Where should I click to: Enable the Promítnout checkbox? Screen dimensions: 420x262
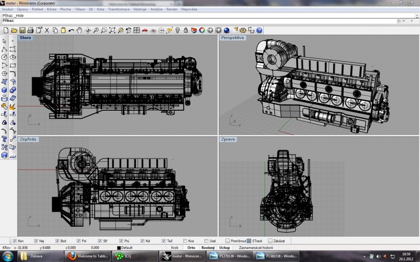click(228, 241)
